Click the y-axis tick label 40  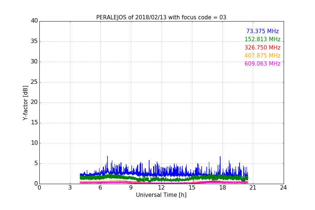(34, 21)
